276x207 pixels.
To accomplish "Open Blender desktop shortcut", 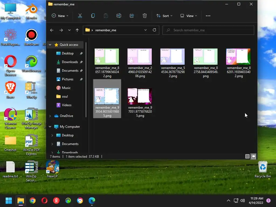I will pos(32,11).
